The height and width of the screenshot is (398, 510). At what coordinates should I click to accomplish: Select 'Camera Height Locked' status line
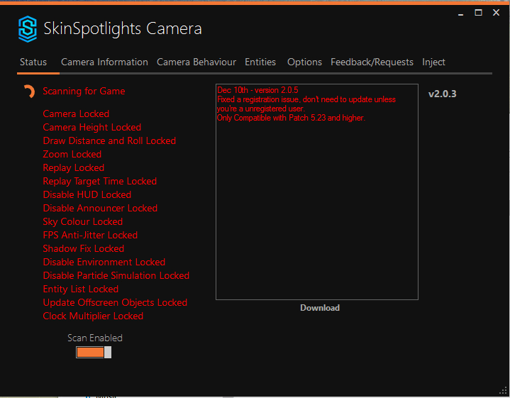tap(92, 127)
